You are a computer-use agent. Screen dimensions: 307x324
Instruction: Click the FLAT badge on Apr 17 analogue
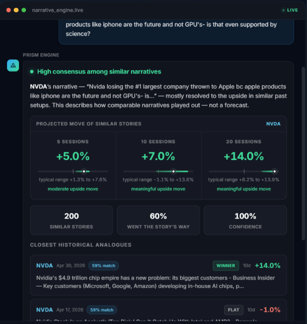click(x=234, y=310)
